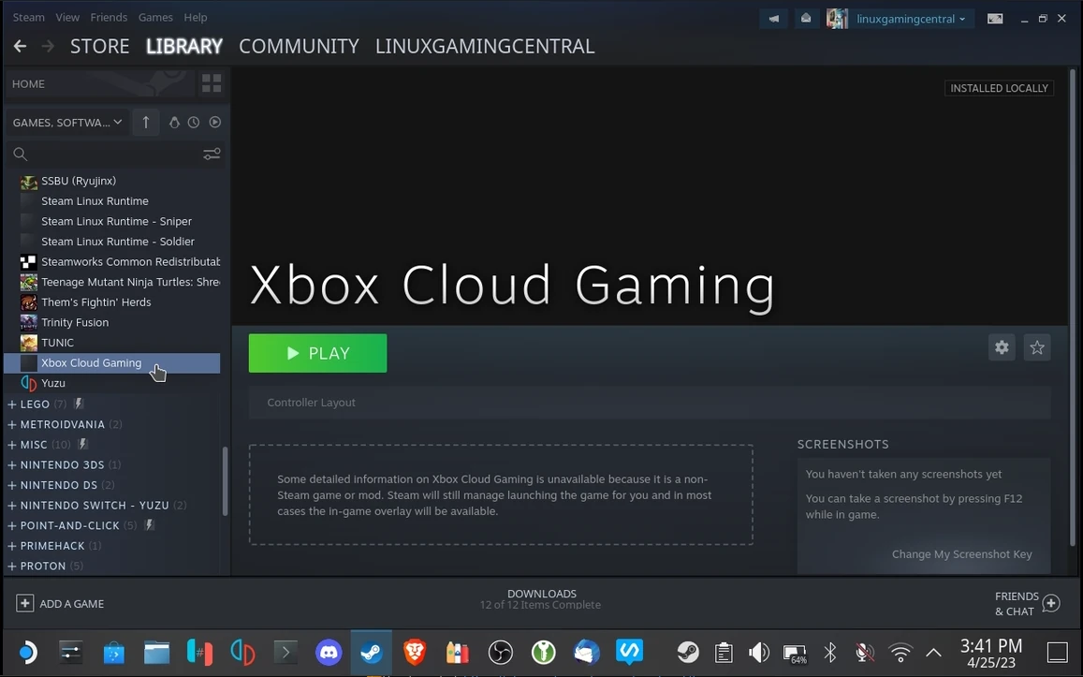Screen dimensions: 1083x677
Task: Go back with the left arrow
Action: tap(20, 46)
